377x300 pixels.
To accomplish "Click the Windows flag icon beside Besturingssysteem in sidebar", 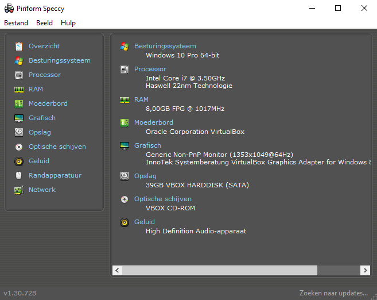I will coord(19,60).
